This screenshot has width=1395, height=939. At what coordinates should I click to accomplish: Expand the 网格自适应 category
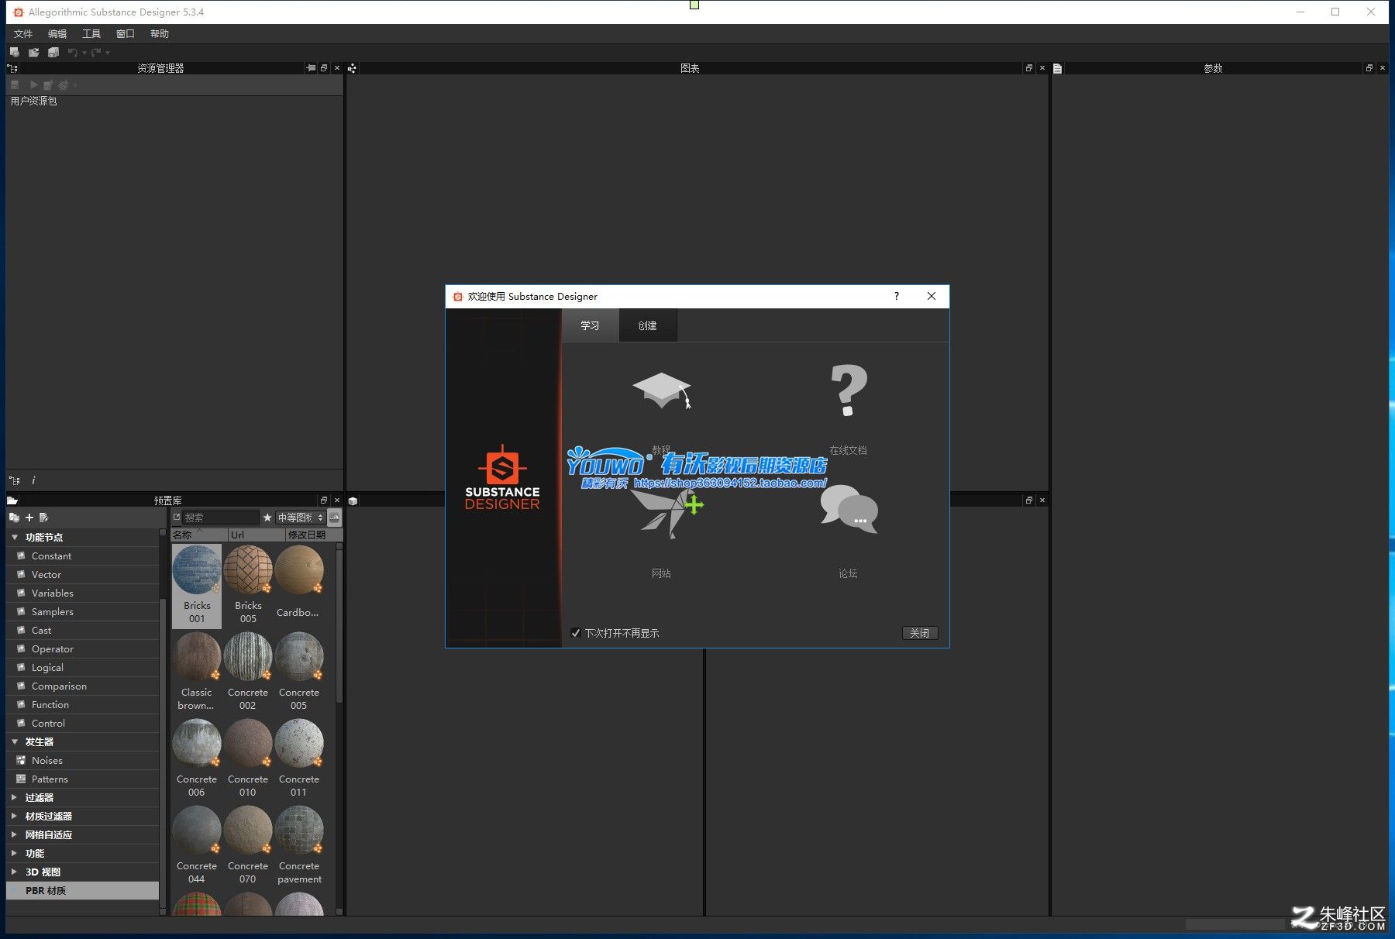[x=14, y=834]
